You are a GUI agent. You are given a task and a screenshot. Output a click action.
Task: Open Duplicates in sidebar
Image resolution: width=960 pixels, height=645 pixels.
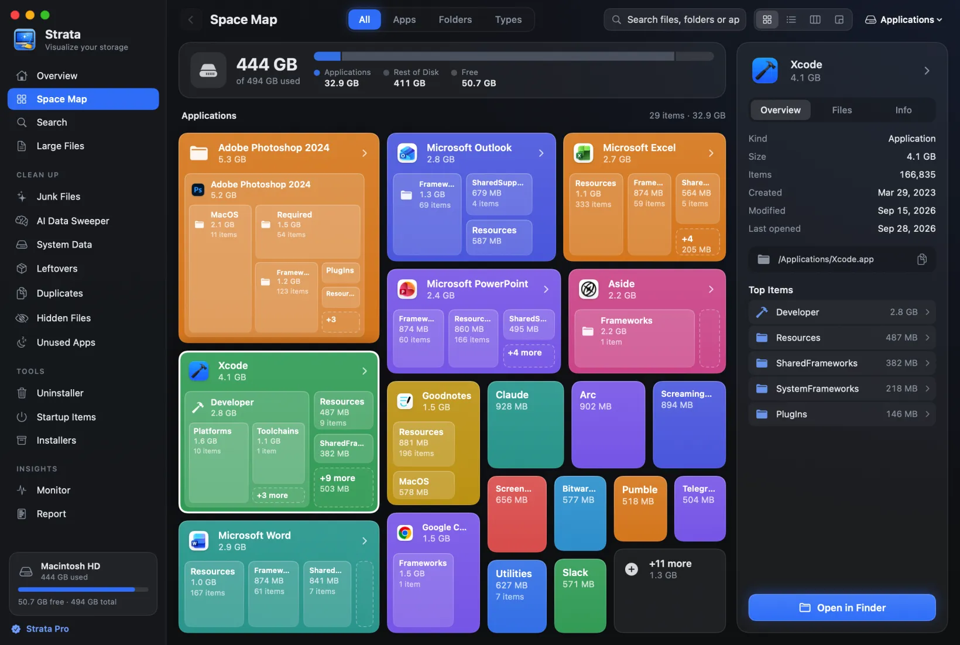pos(83,293)
